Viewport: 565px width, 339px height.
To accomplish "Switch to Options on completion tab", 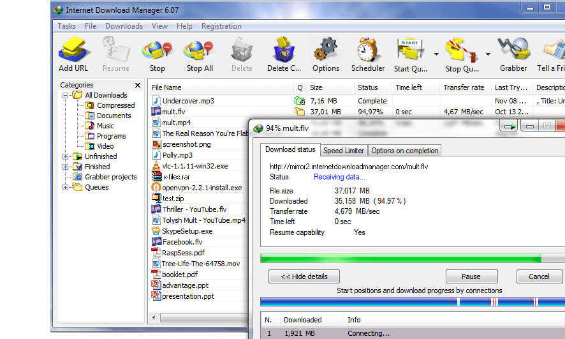I will pos(404,151).
